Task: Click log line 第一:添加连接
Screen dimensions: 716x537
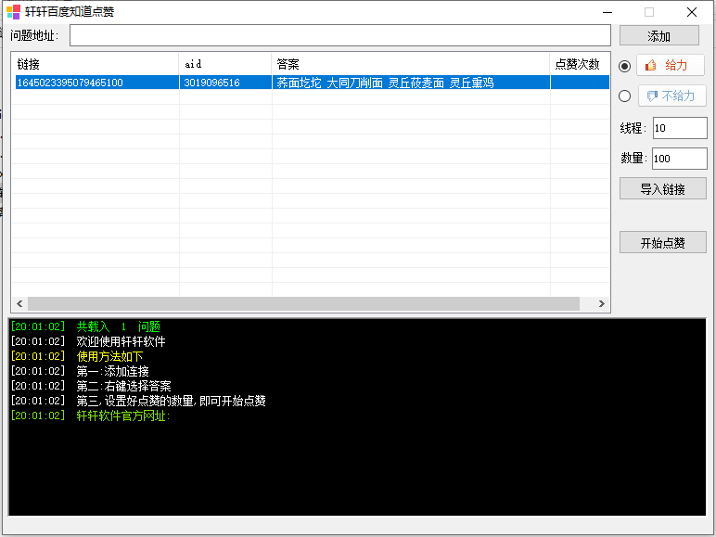Action: click(x=80, y=371)
